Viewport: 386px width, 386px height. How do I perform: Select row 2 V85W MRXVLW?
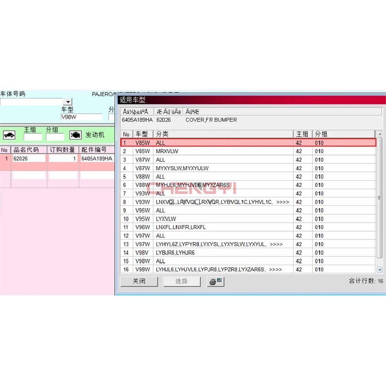(248, 151)
